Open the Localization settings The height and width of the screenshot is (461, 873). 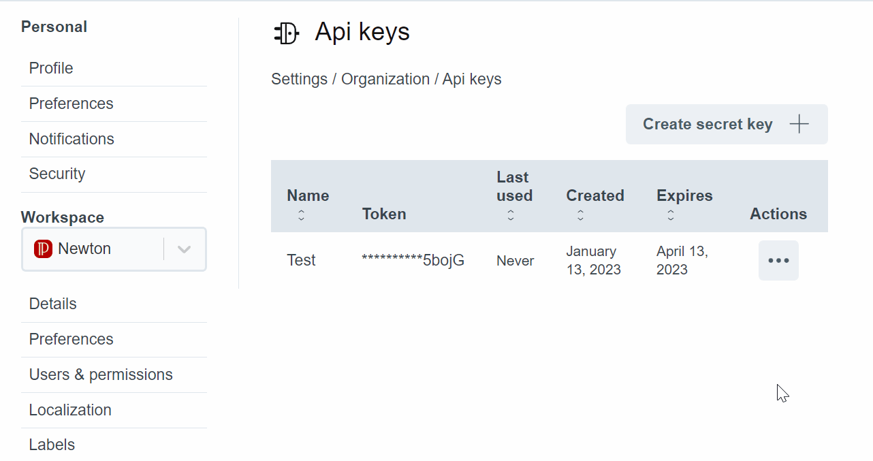point(70,410)
